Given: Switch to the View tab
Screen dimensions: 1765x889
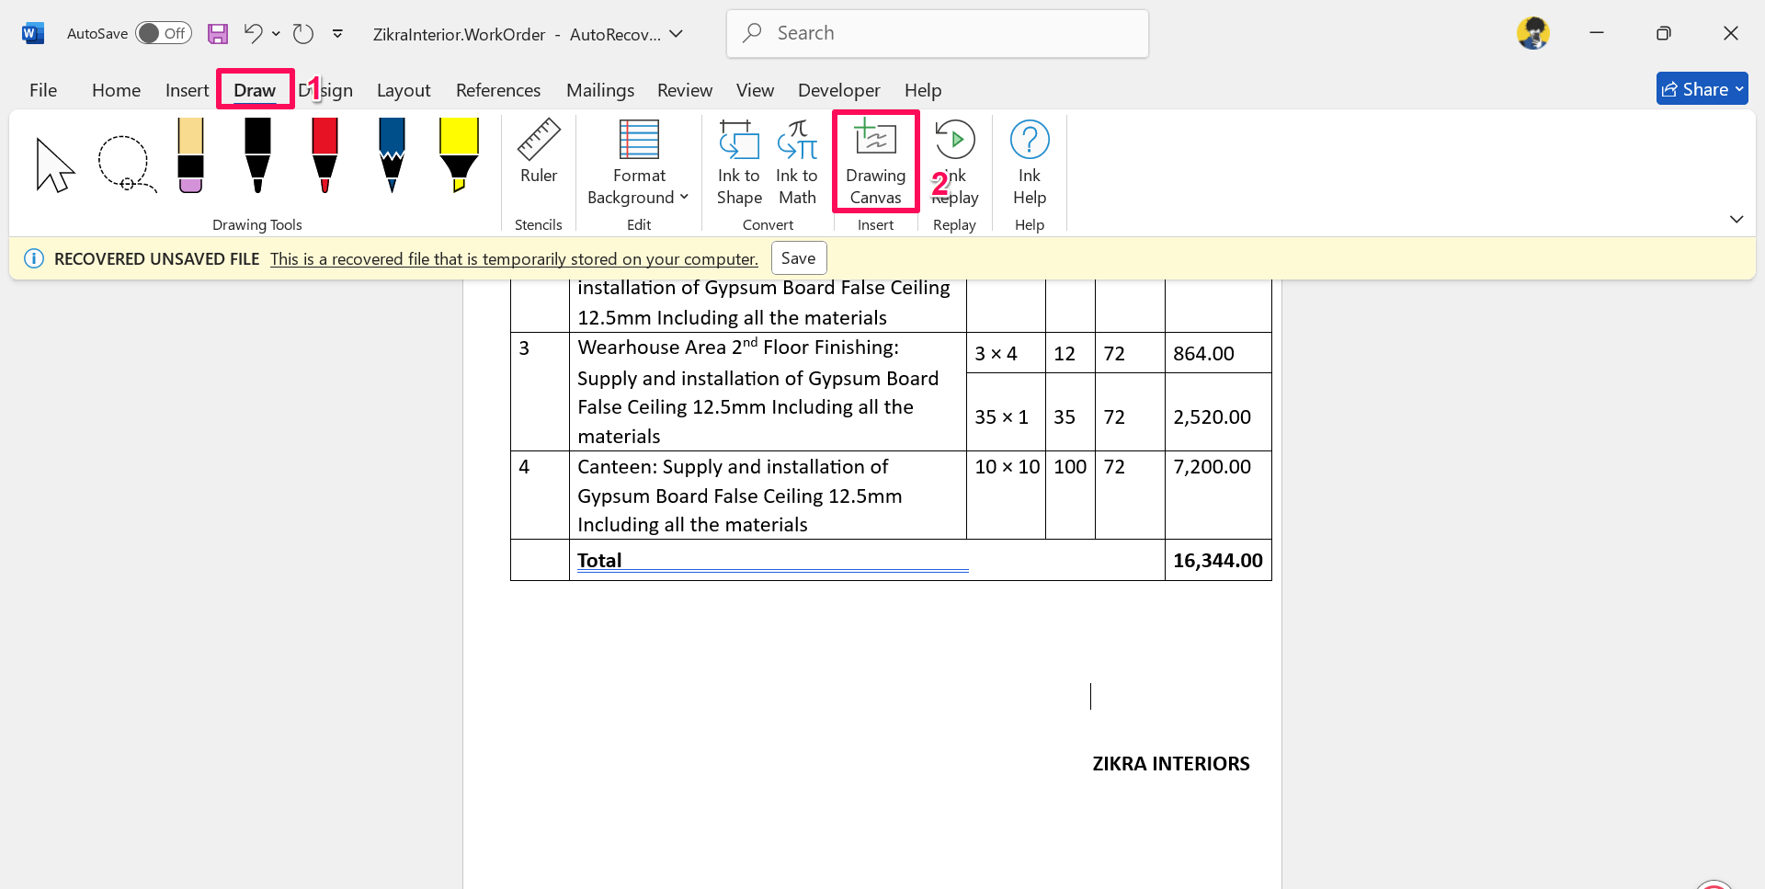Looking at the screenshot, I should 755,90.
